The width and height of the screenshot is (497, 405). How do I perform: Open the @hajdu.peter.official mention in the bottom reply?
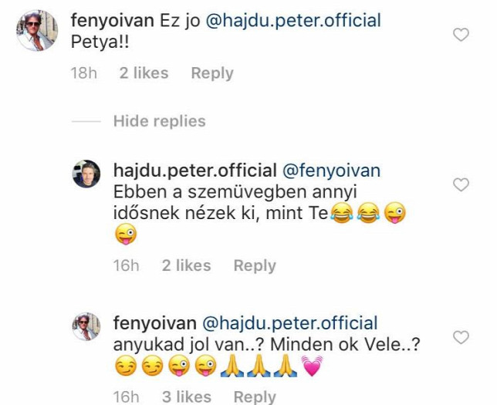(289, 323)
